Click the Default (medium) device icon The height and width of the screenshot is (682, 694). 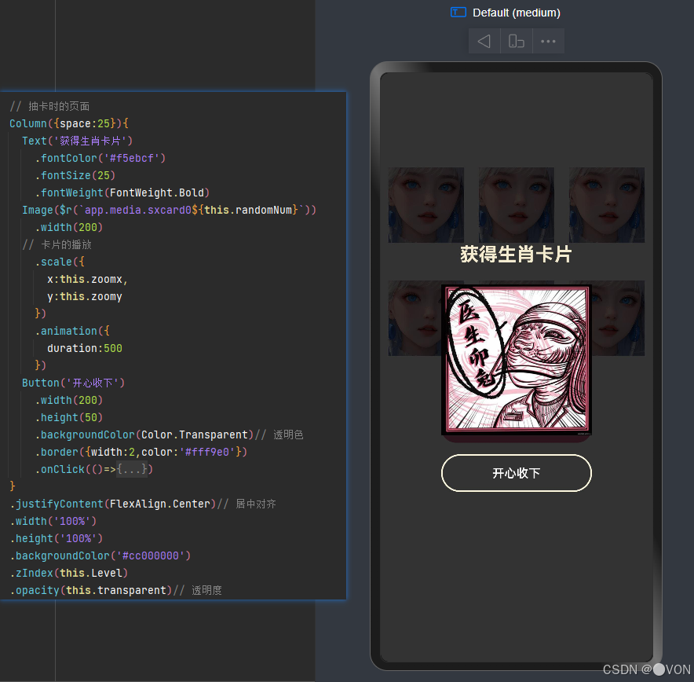pyautogui.click(x=458, y=13)
